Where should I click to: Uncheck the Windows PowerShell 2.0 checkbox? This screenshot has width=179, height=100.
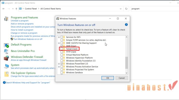pyautogui.click(x=62, y=63)
